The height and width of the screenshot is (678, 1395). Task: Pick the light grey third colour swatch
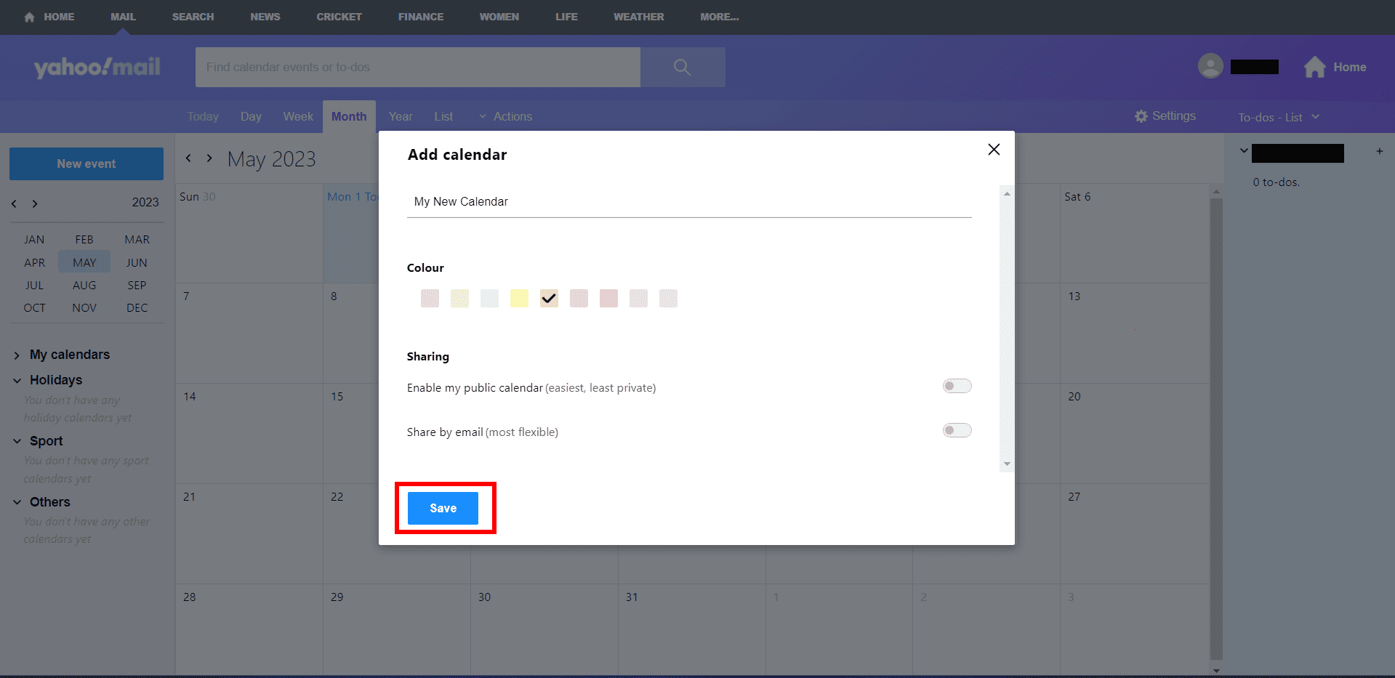pos(489,298)
